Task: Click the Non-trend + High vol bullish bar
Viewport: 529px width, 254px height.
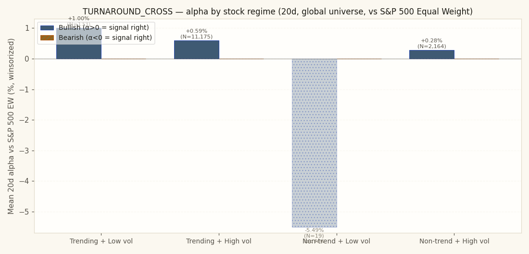Action: pos(432,55)
